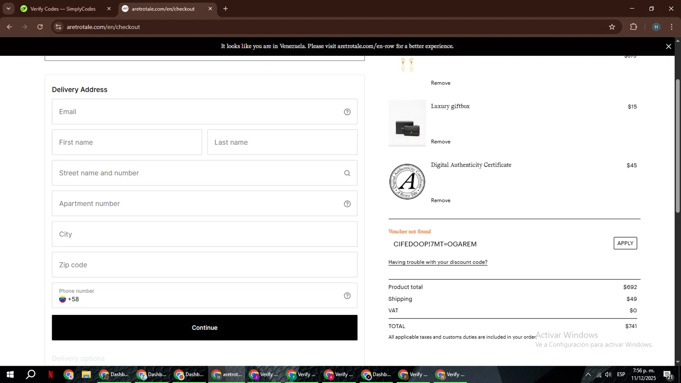The image size is (681, 383).
Task: Open pinned Chrome icon next to Netflix
Action: (69, 375)
